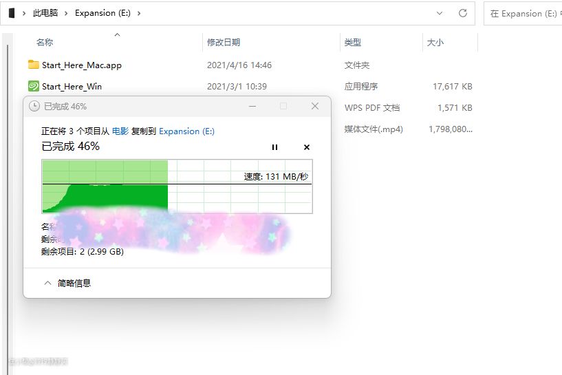Pause the file copy operation
Screen dimensions: 562x375
(x=275, y=147)
